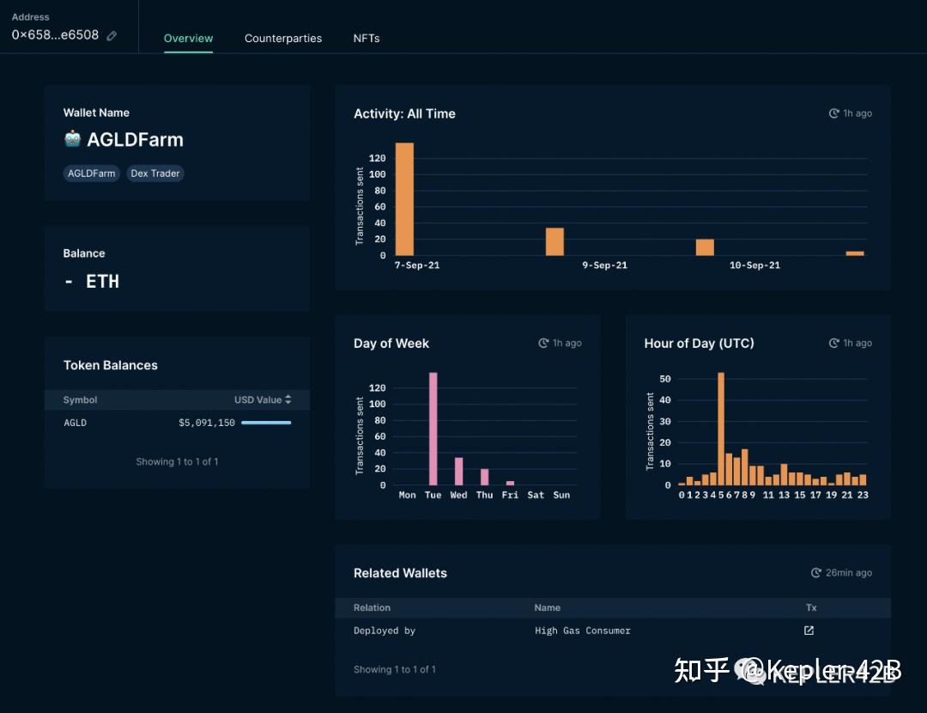Open the NFTs tab
Image resolution: width=927 pixels, height=713 pixels.
pos(367,39)
